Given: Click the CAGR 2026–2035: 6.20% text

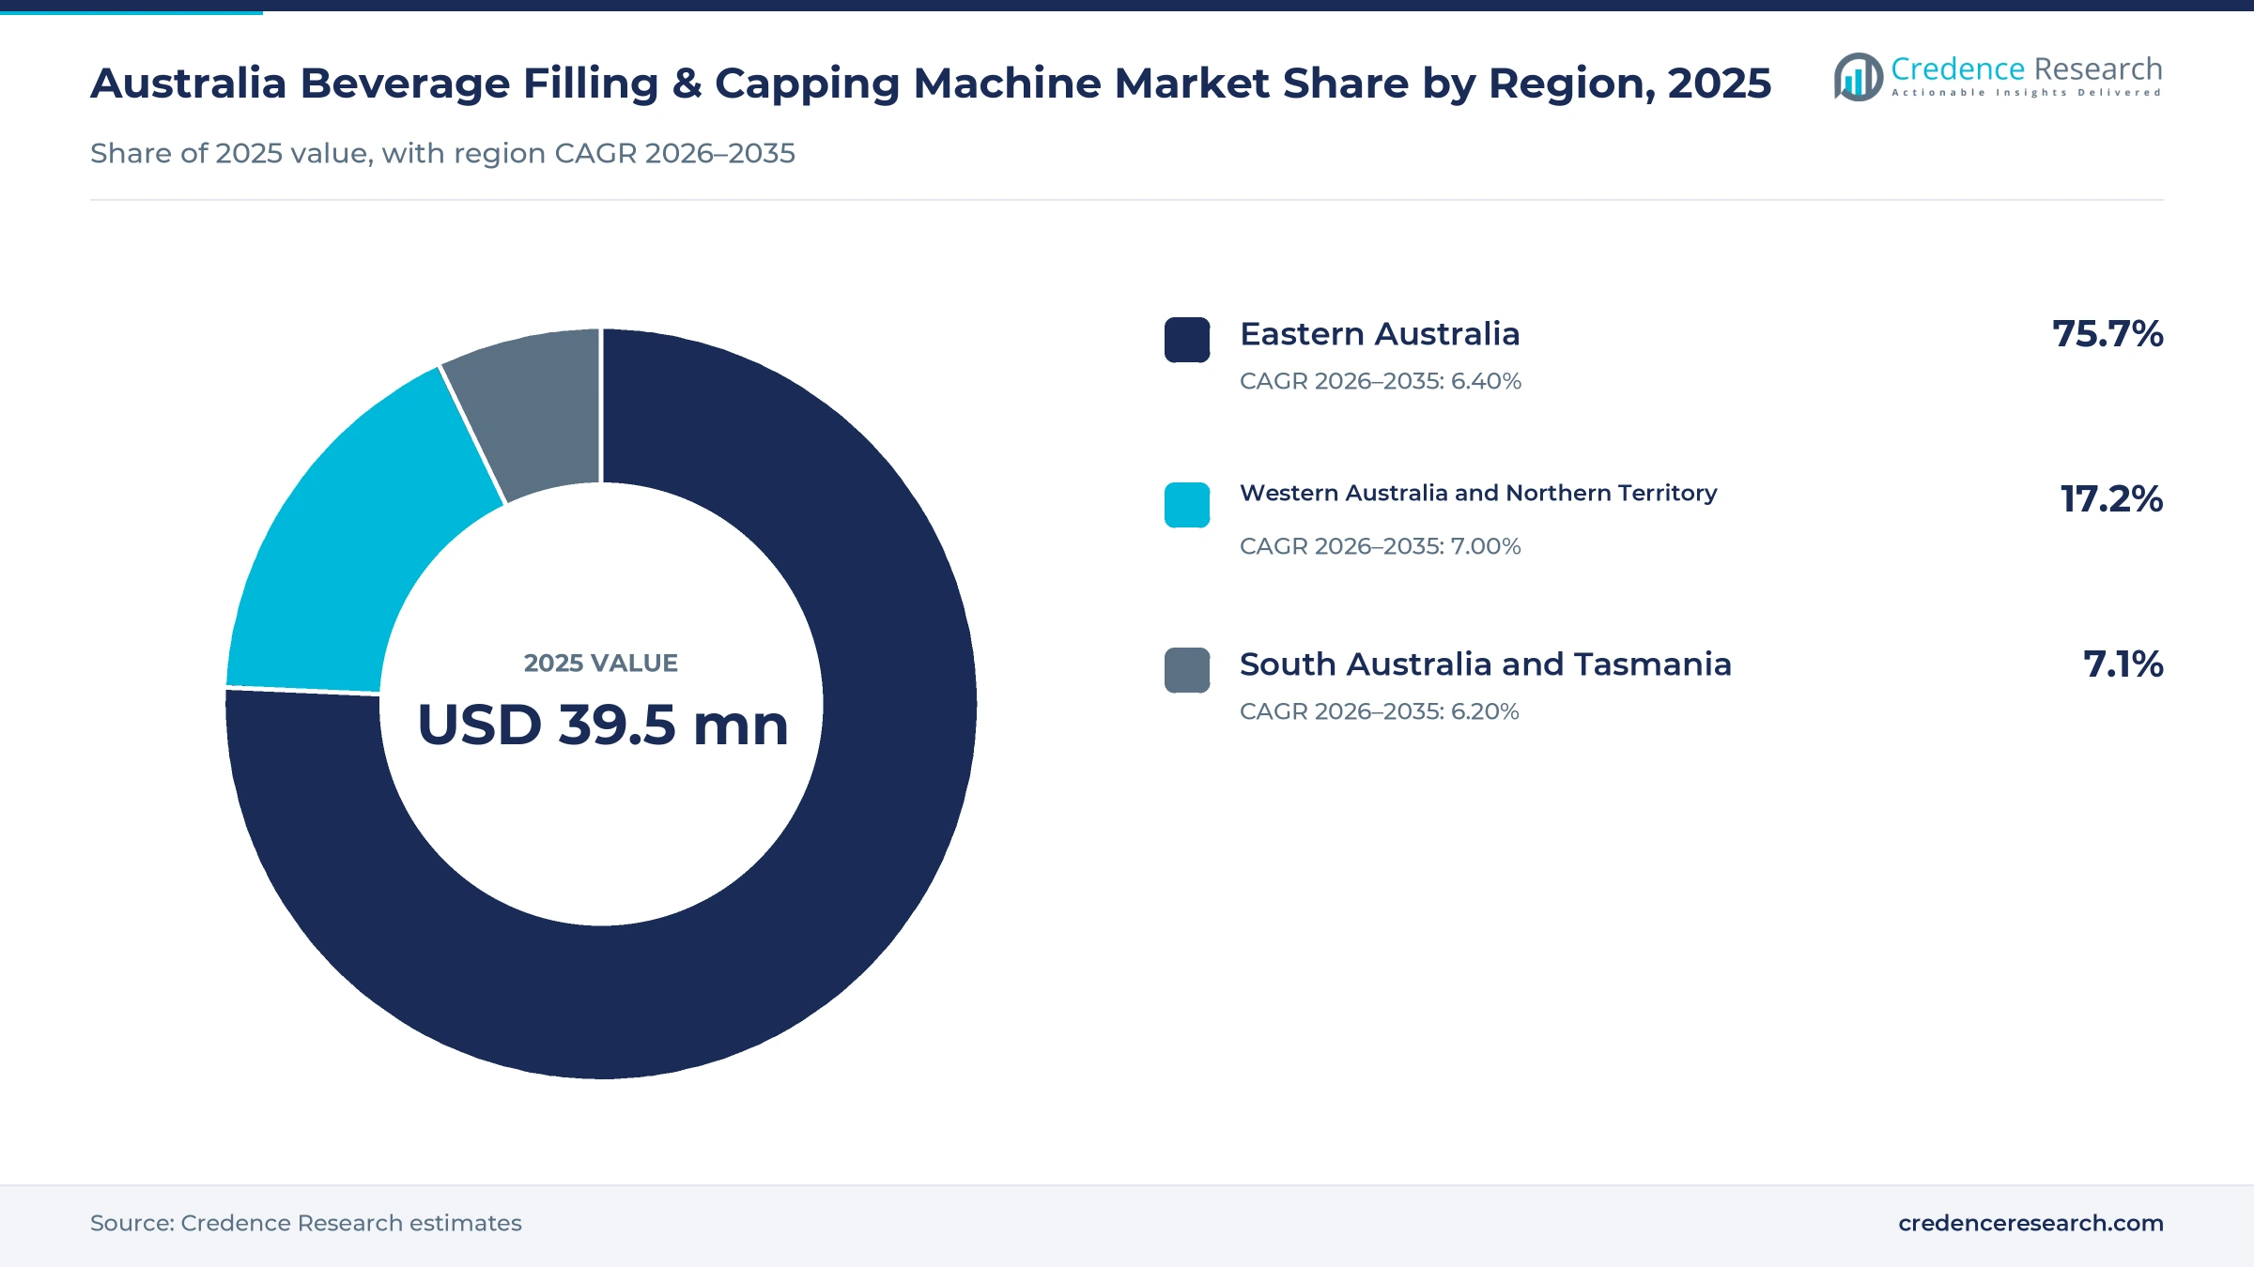Looking at the screenshot, I should [1380, 711].
